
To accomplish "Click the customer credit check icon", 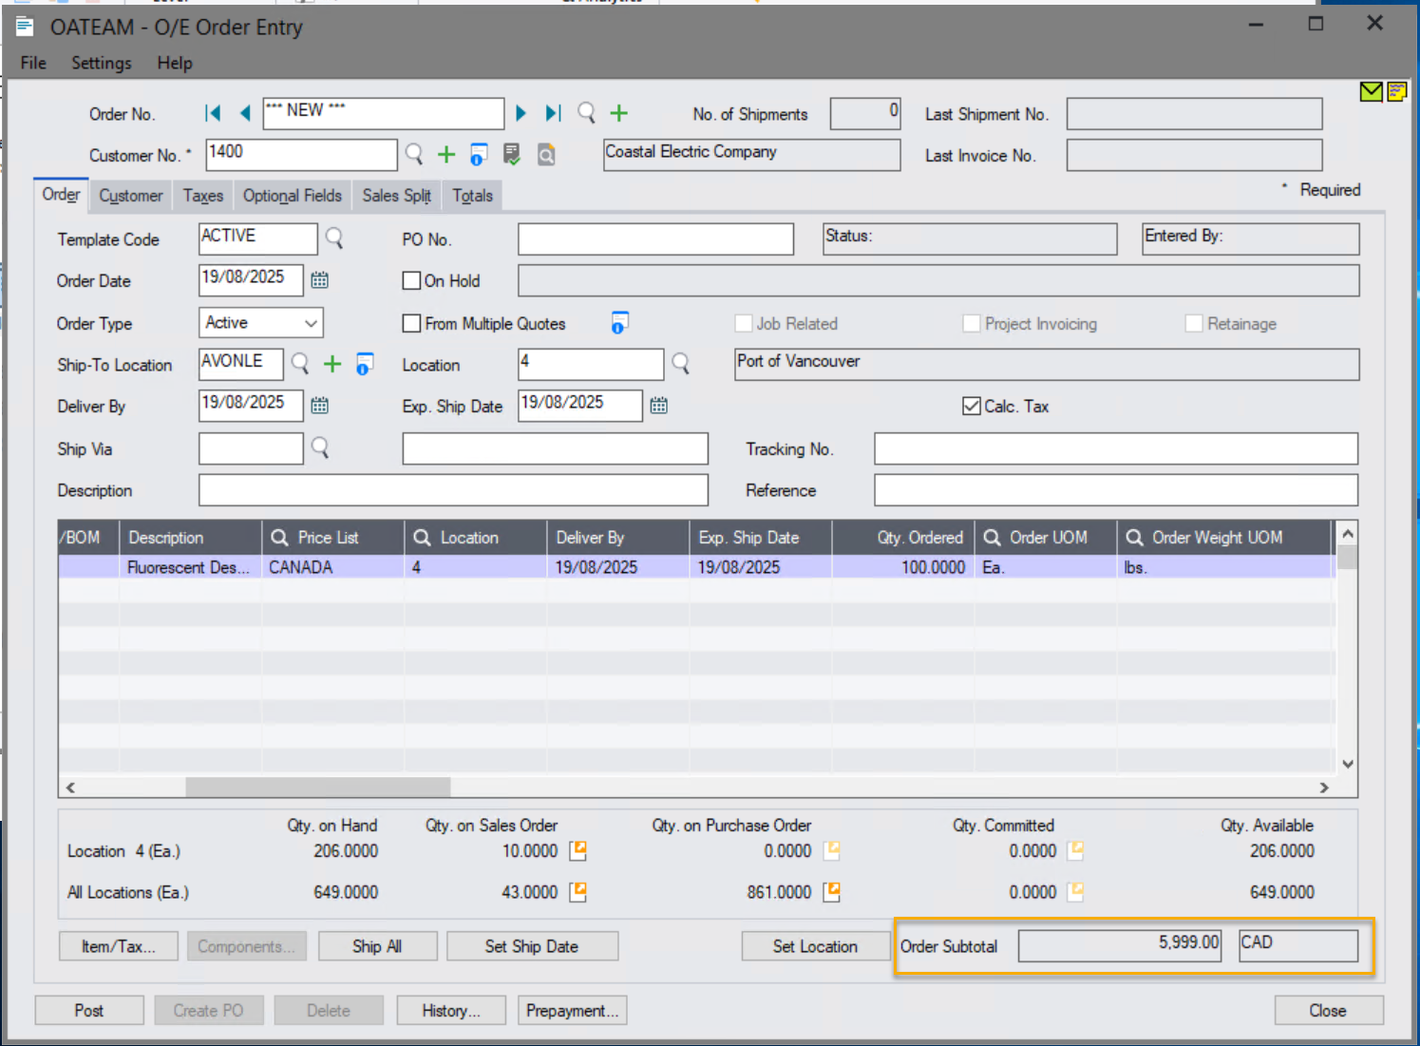I will pos(511,154).
